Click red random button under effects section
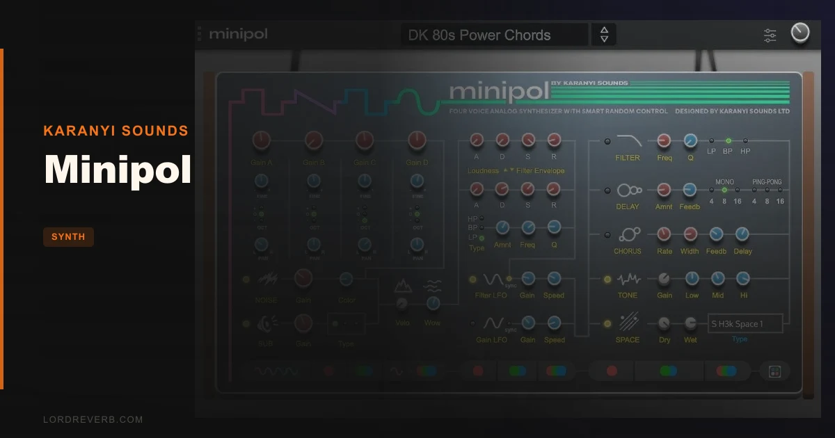Image resolution: width=835 pixels, height=438 pixels. (x=612, y=371)
